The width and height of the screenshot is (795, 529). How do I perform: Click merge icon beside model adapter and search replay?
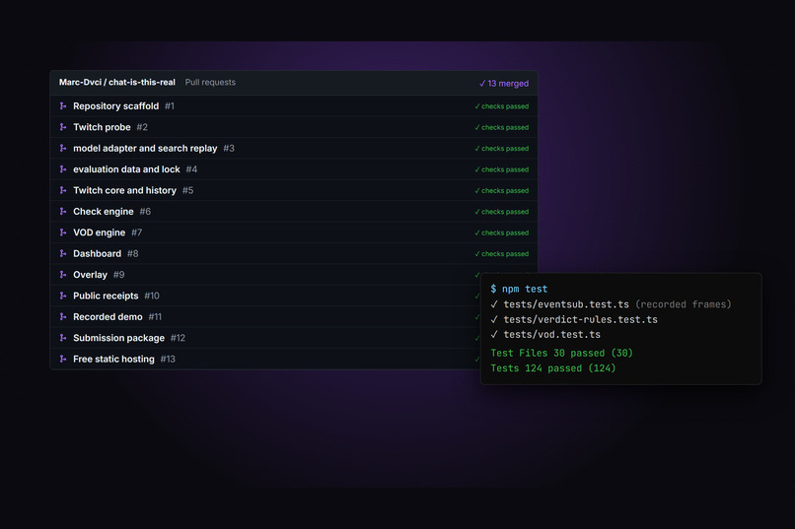point(63,149)
